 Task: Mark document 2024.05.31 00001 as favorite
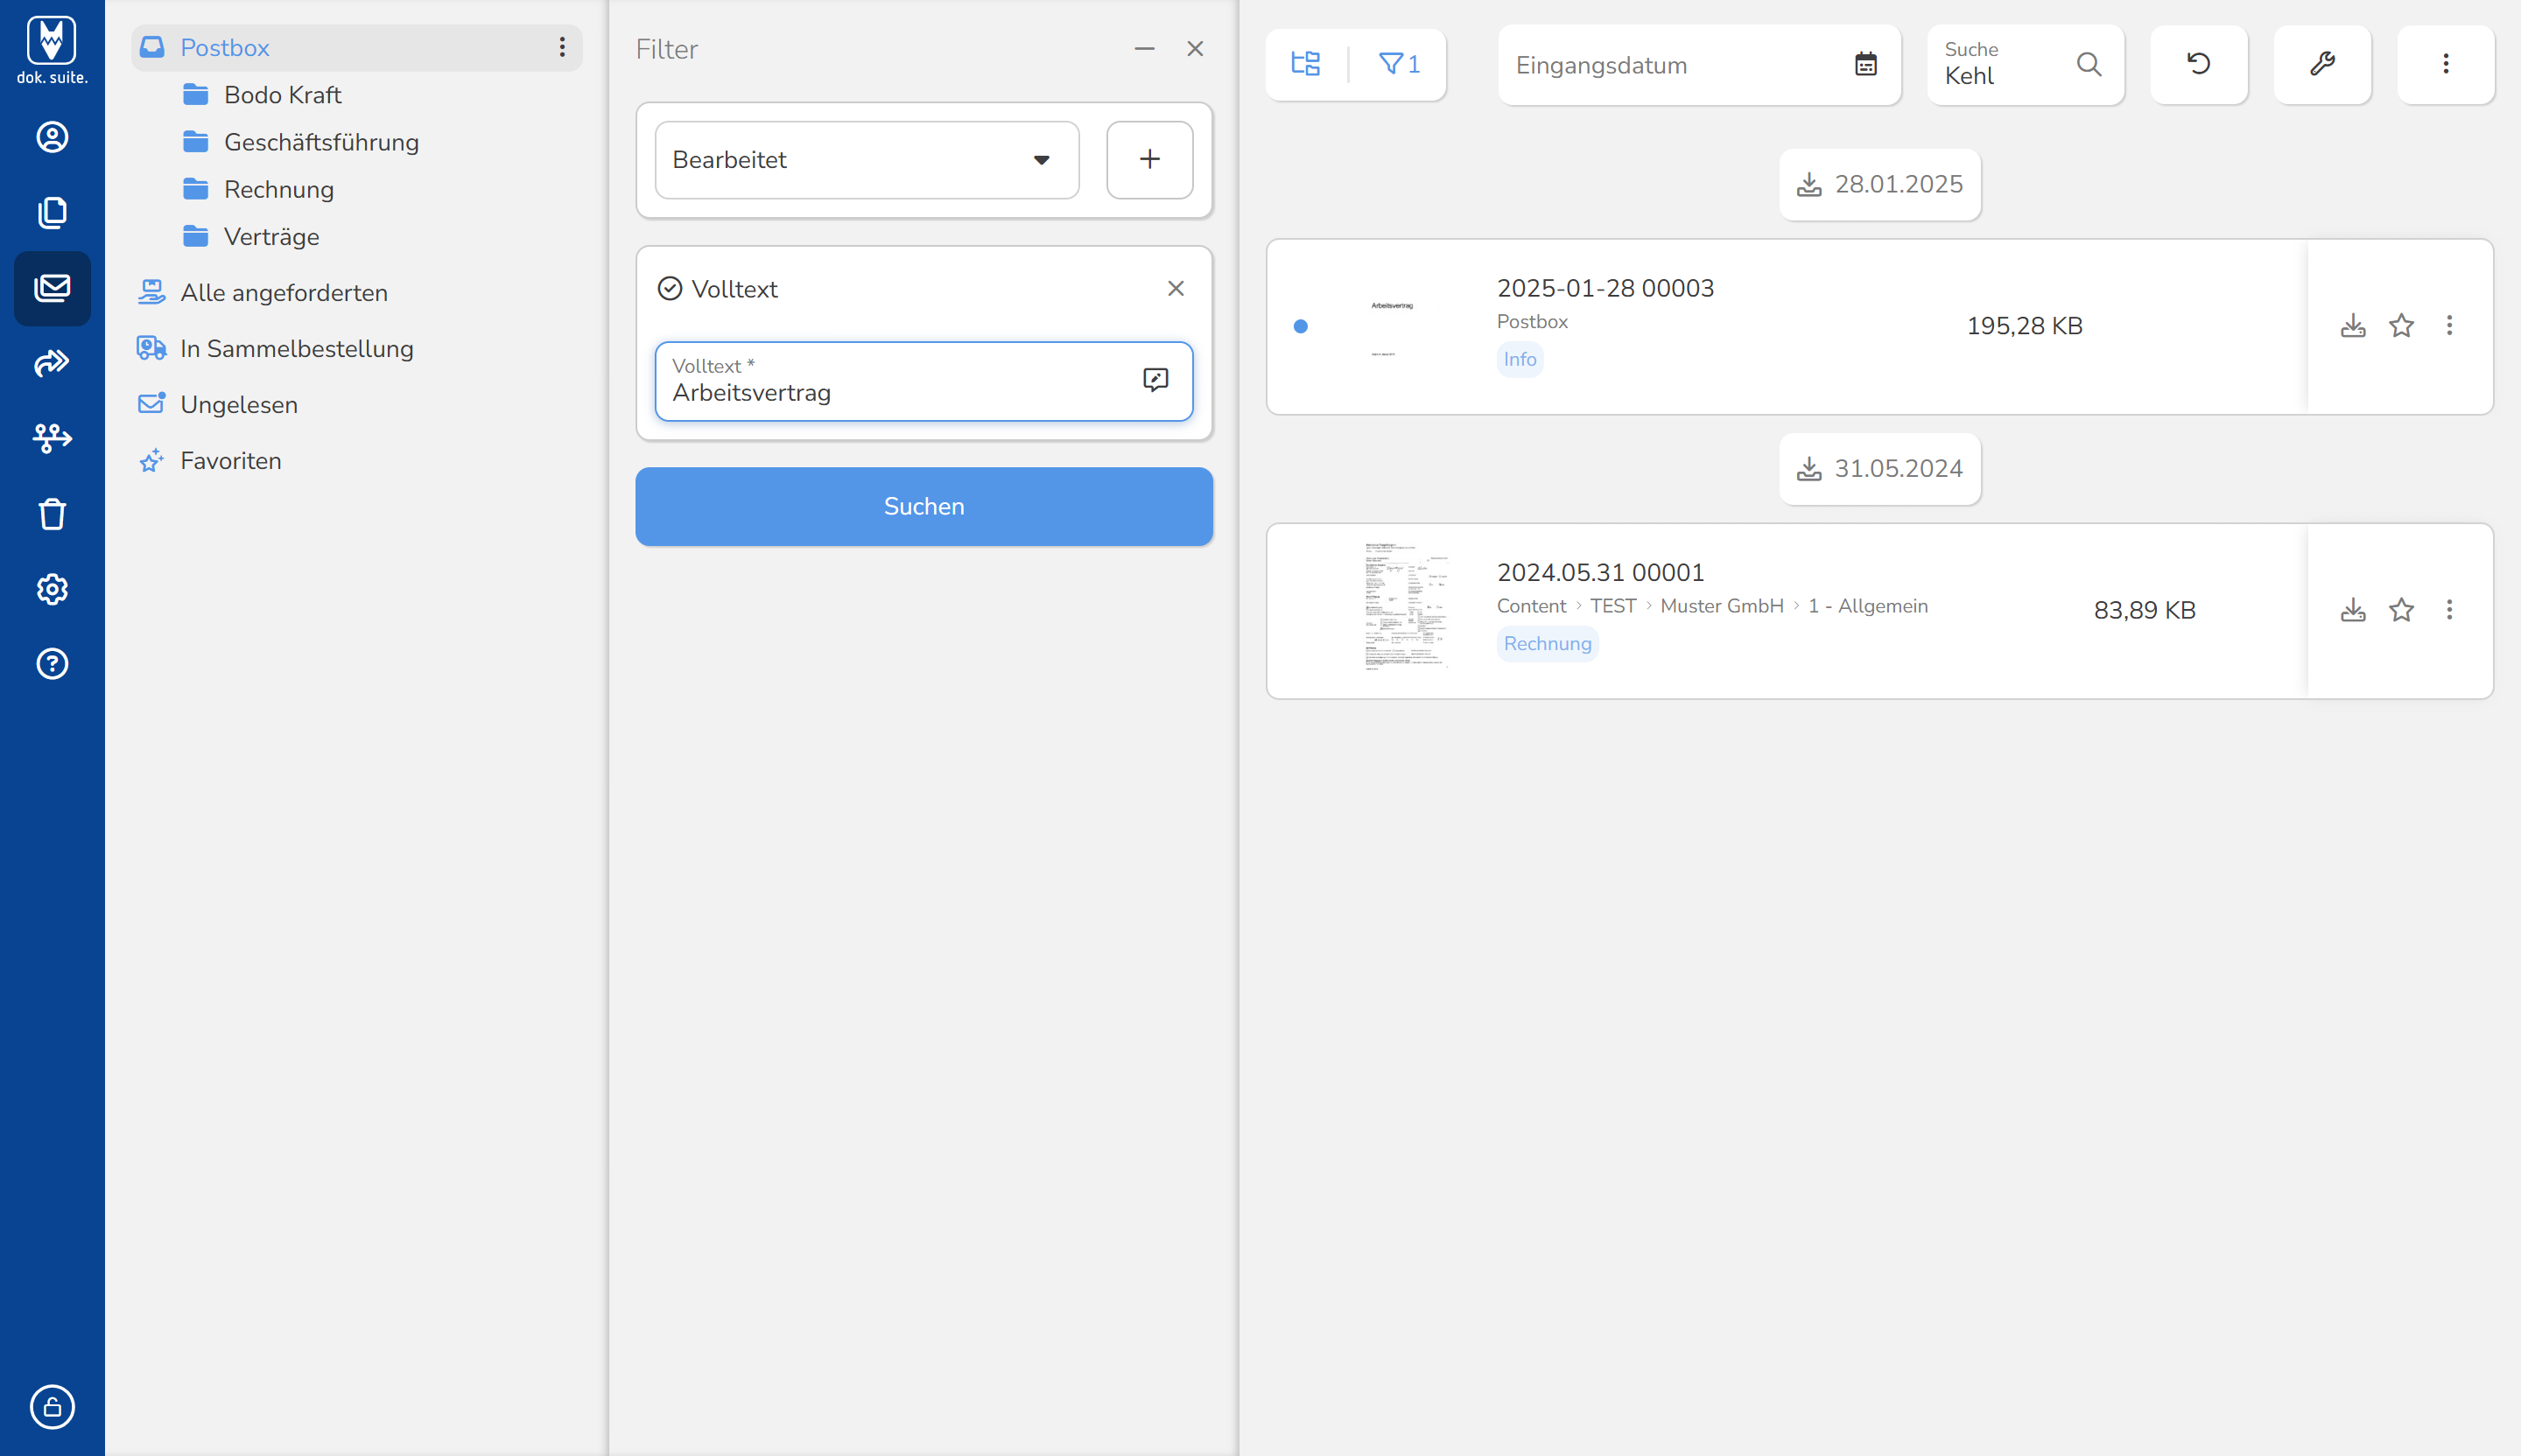2401,610
